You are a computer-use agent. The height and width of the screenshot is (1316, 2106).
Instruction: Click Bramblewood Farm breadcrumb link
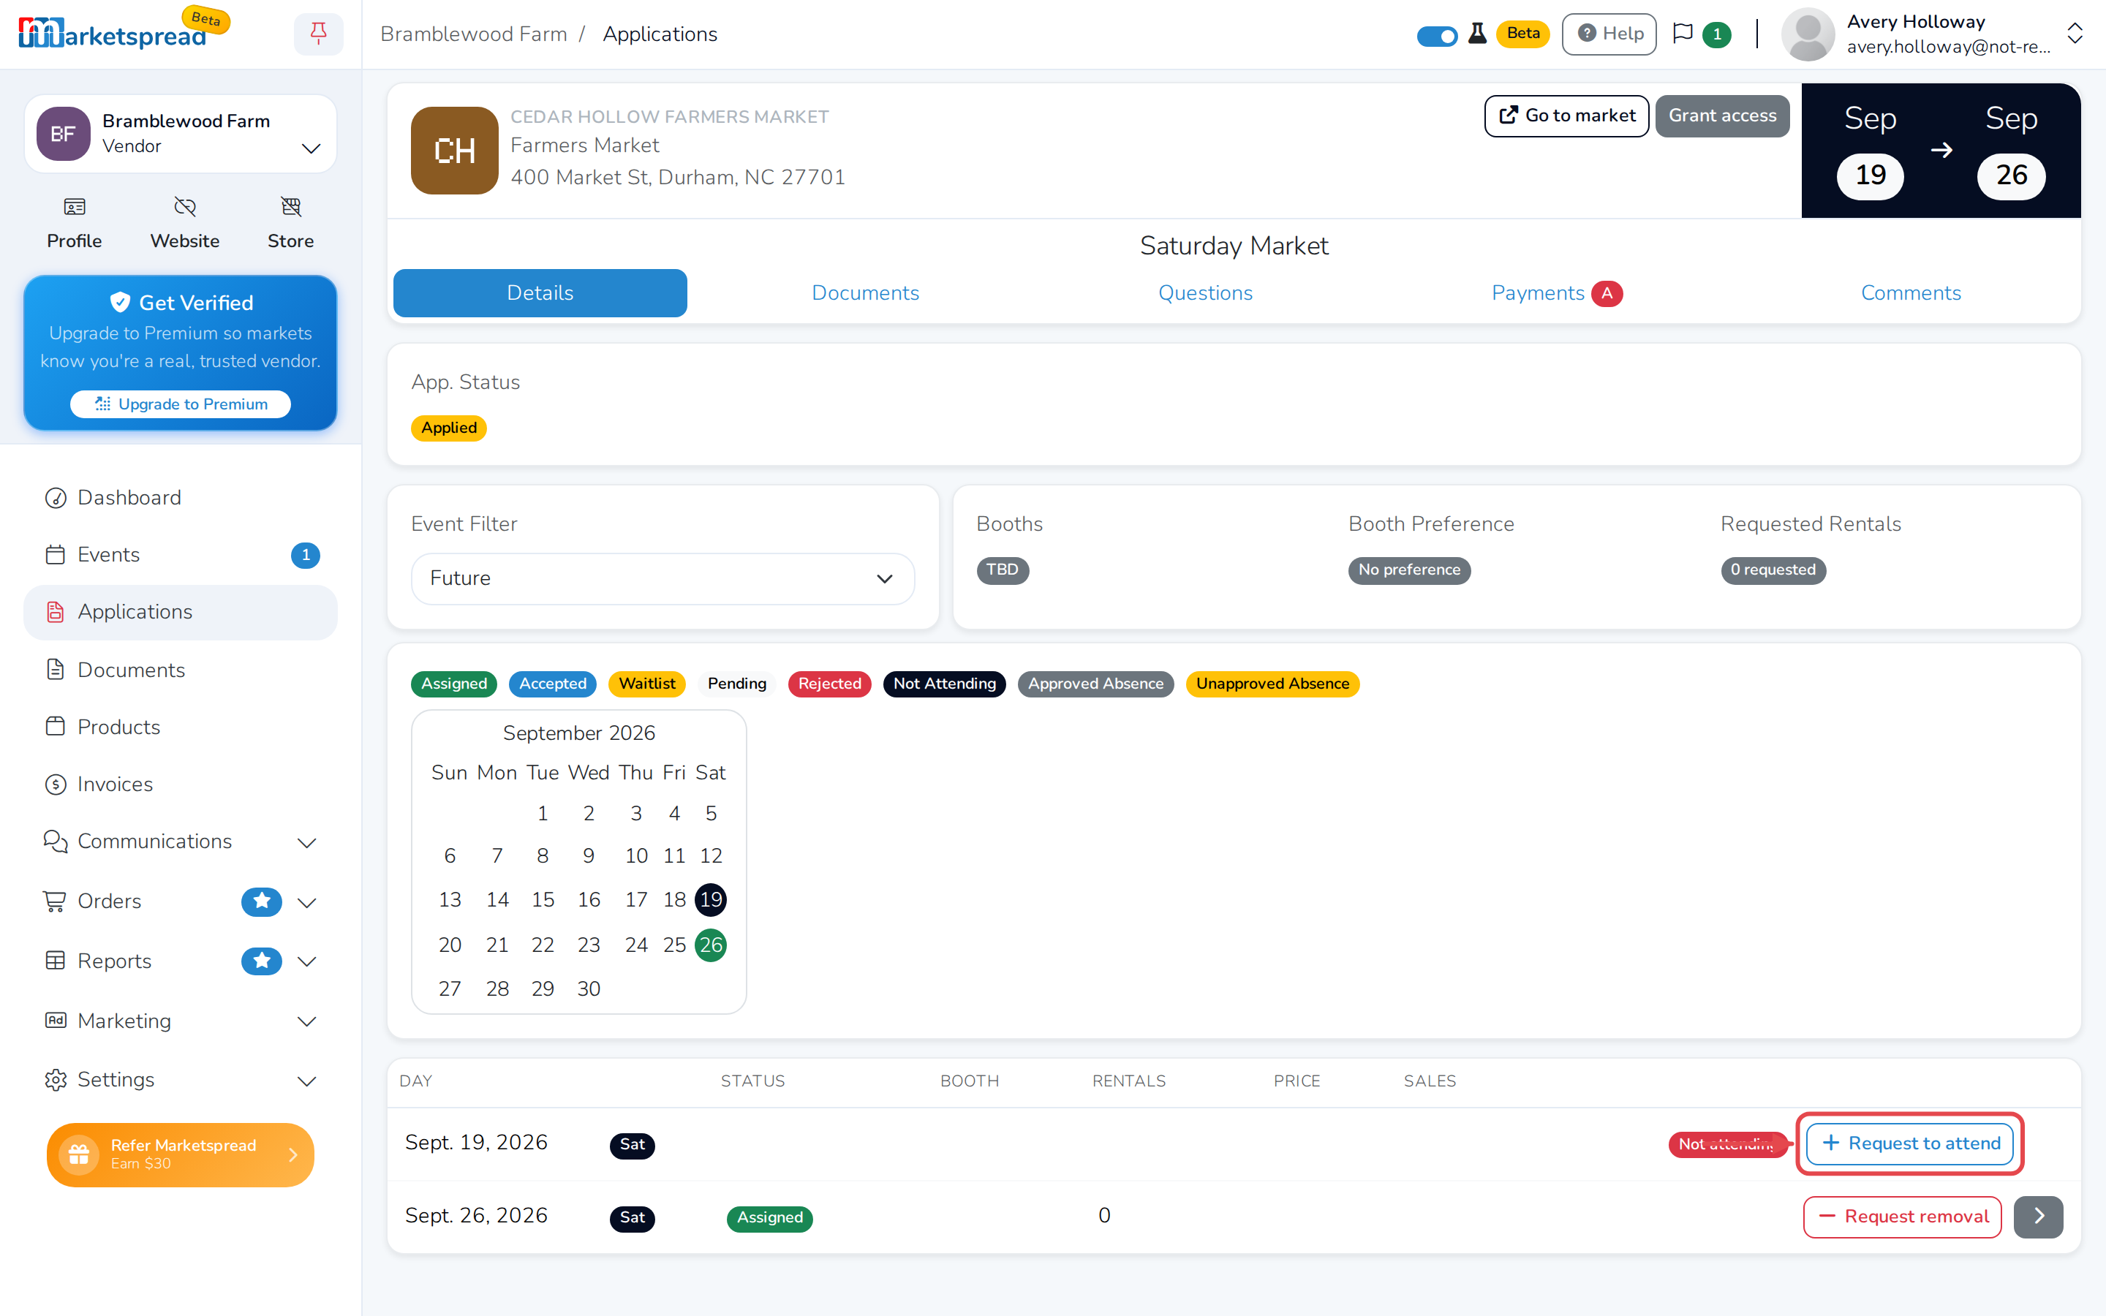[473, 34]
